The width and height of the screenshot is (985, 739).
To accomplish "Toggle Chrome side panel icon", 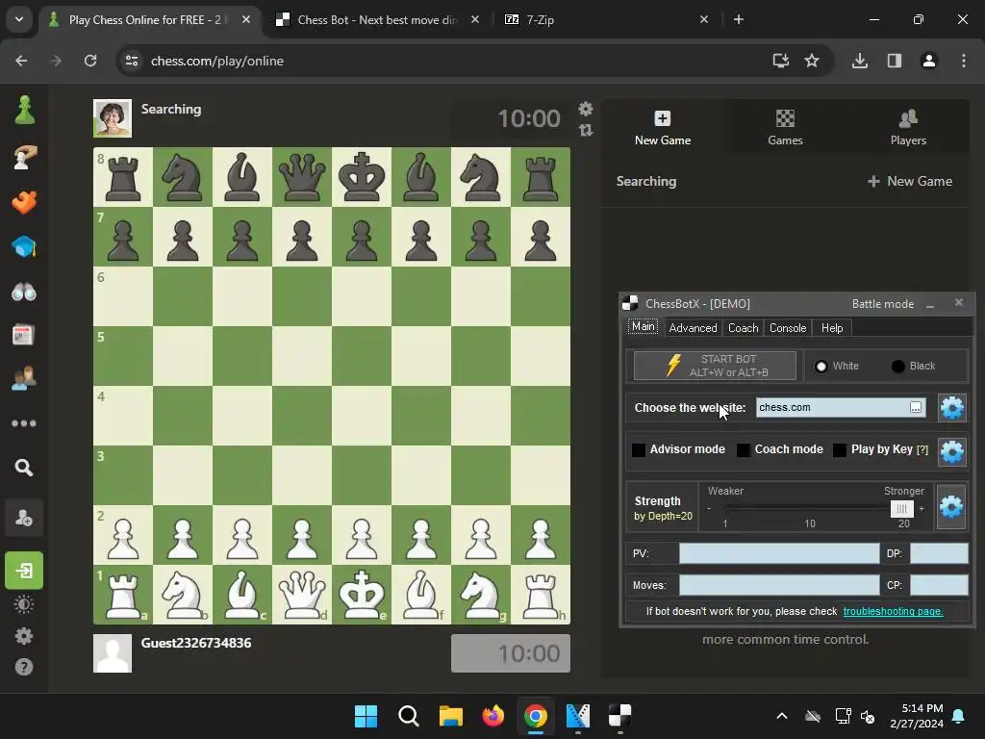I will (895, 61).
